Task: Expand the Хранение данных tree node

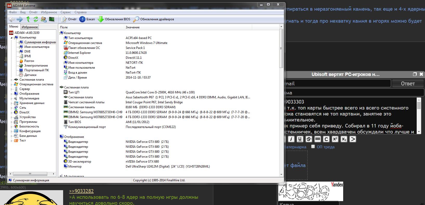Action: pos(11,103)
